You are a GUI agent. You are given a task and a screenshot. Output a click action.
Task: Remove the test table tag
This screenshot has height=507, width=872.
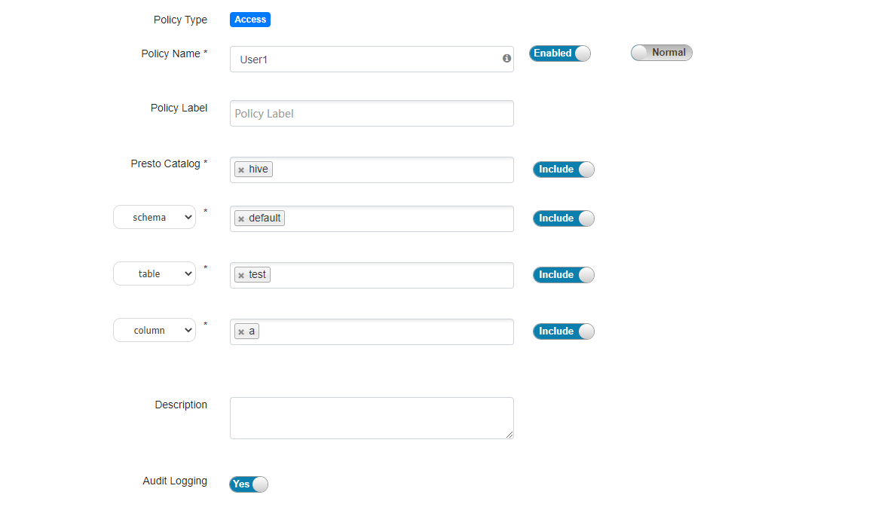click(241, 276)
